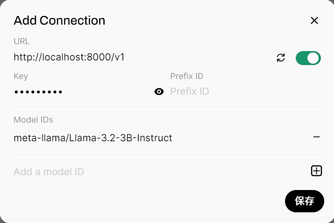Click the Model IDs section label
The height and width of the screenshot is (223, 334).
click(x=33, y=120)
